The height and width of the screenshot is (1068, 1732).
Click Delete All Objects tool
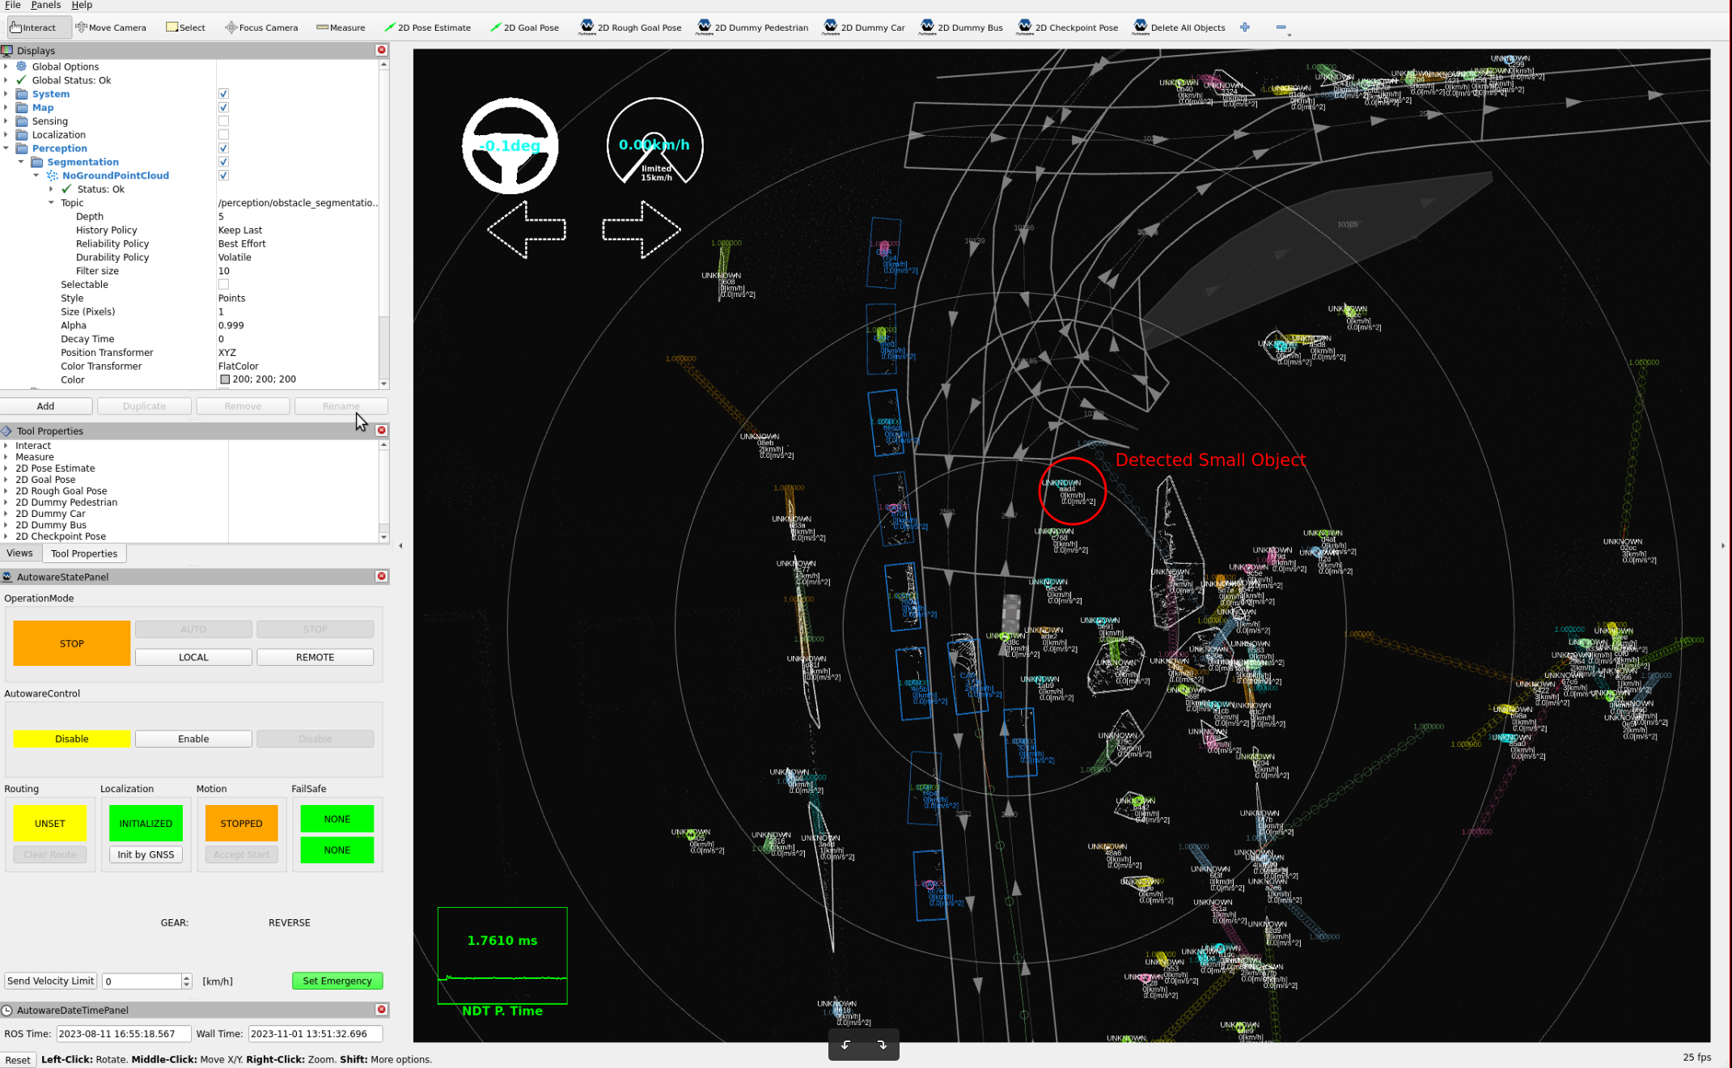pos(1178,27)
